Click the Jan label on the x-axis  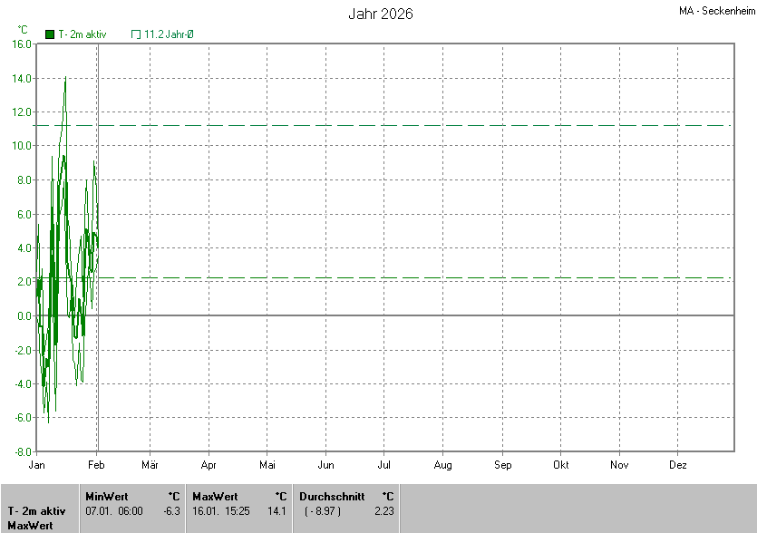37,465
